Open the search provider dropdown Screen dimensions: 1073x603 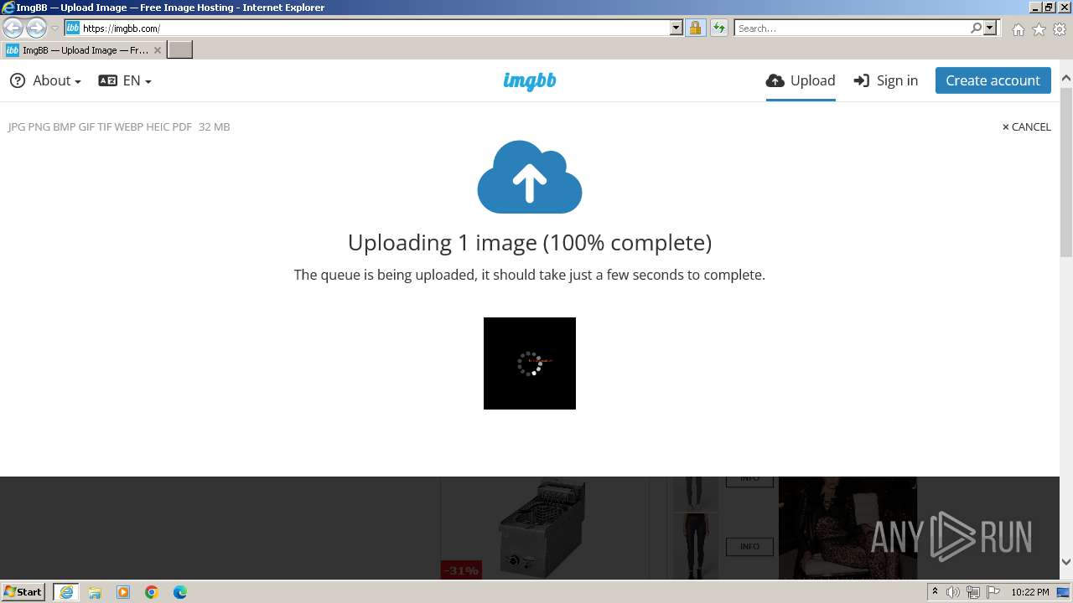pyautogui.click(x=990, y=28)
